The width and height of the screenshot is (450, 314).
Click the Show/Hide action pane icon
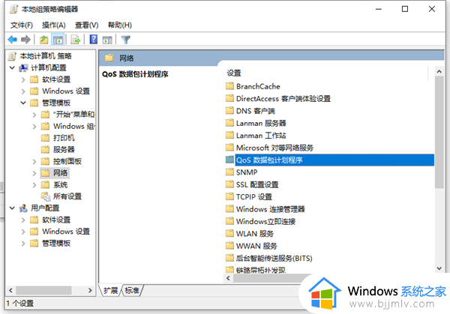coord(107,40)
